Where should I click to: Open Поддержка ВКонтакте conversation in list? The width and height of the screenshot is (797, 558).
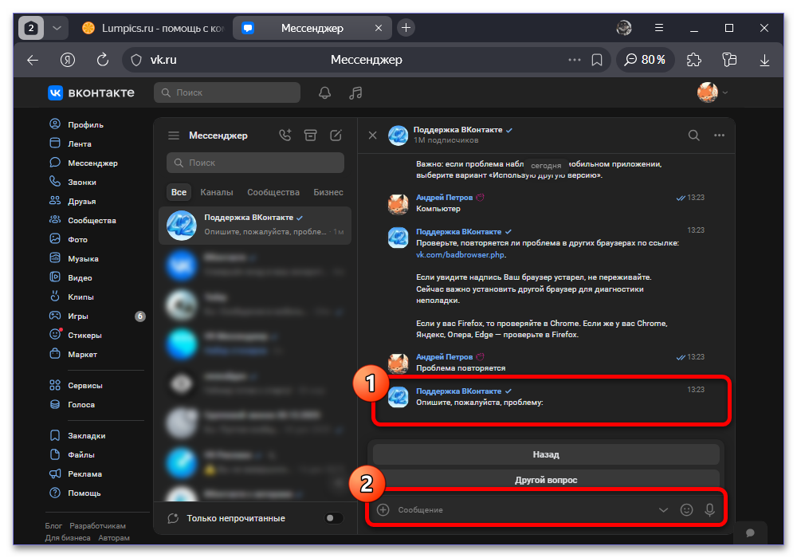point(255,225)
